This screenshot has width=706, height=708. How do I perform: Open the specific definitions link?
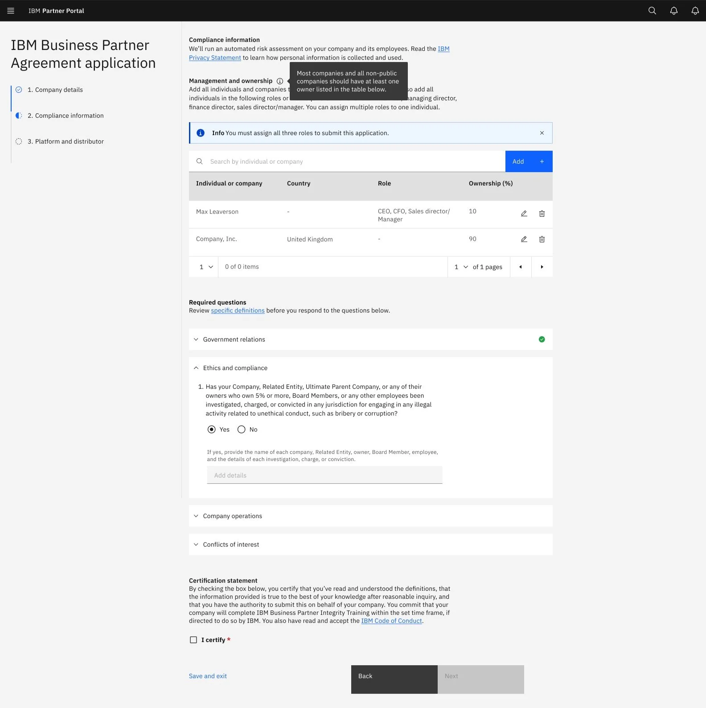pyautogui.click(x=238, y=310)
